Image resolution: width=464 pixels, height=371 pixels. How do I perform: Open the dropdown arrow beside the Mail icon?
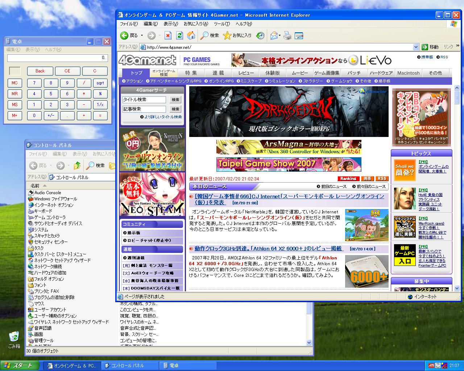(280, 36)
